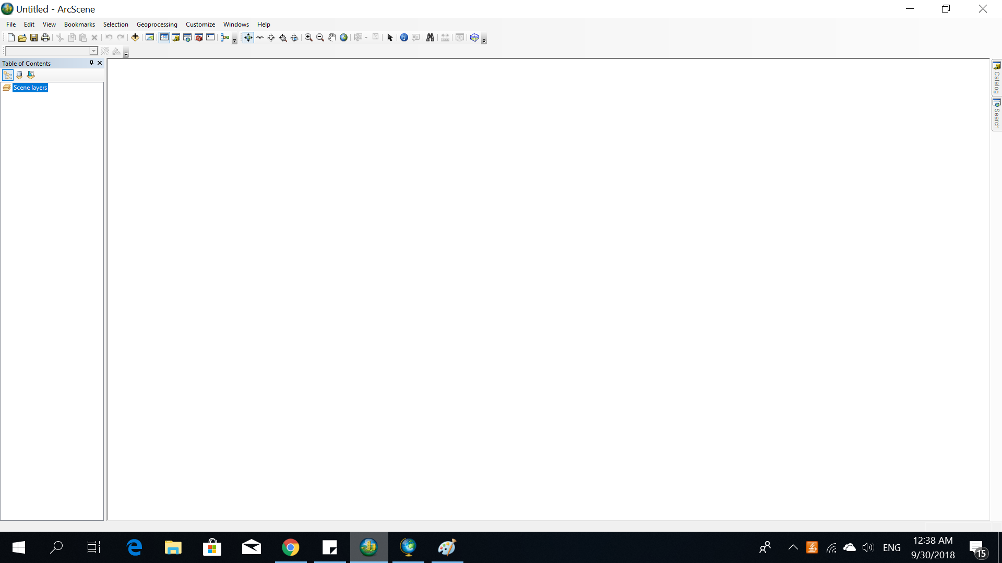Screen dimensions: 1002x563
Task: Open the ArcToolbox window
Action: tap(199, 38)
